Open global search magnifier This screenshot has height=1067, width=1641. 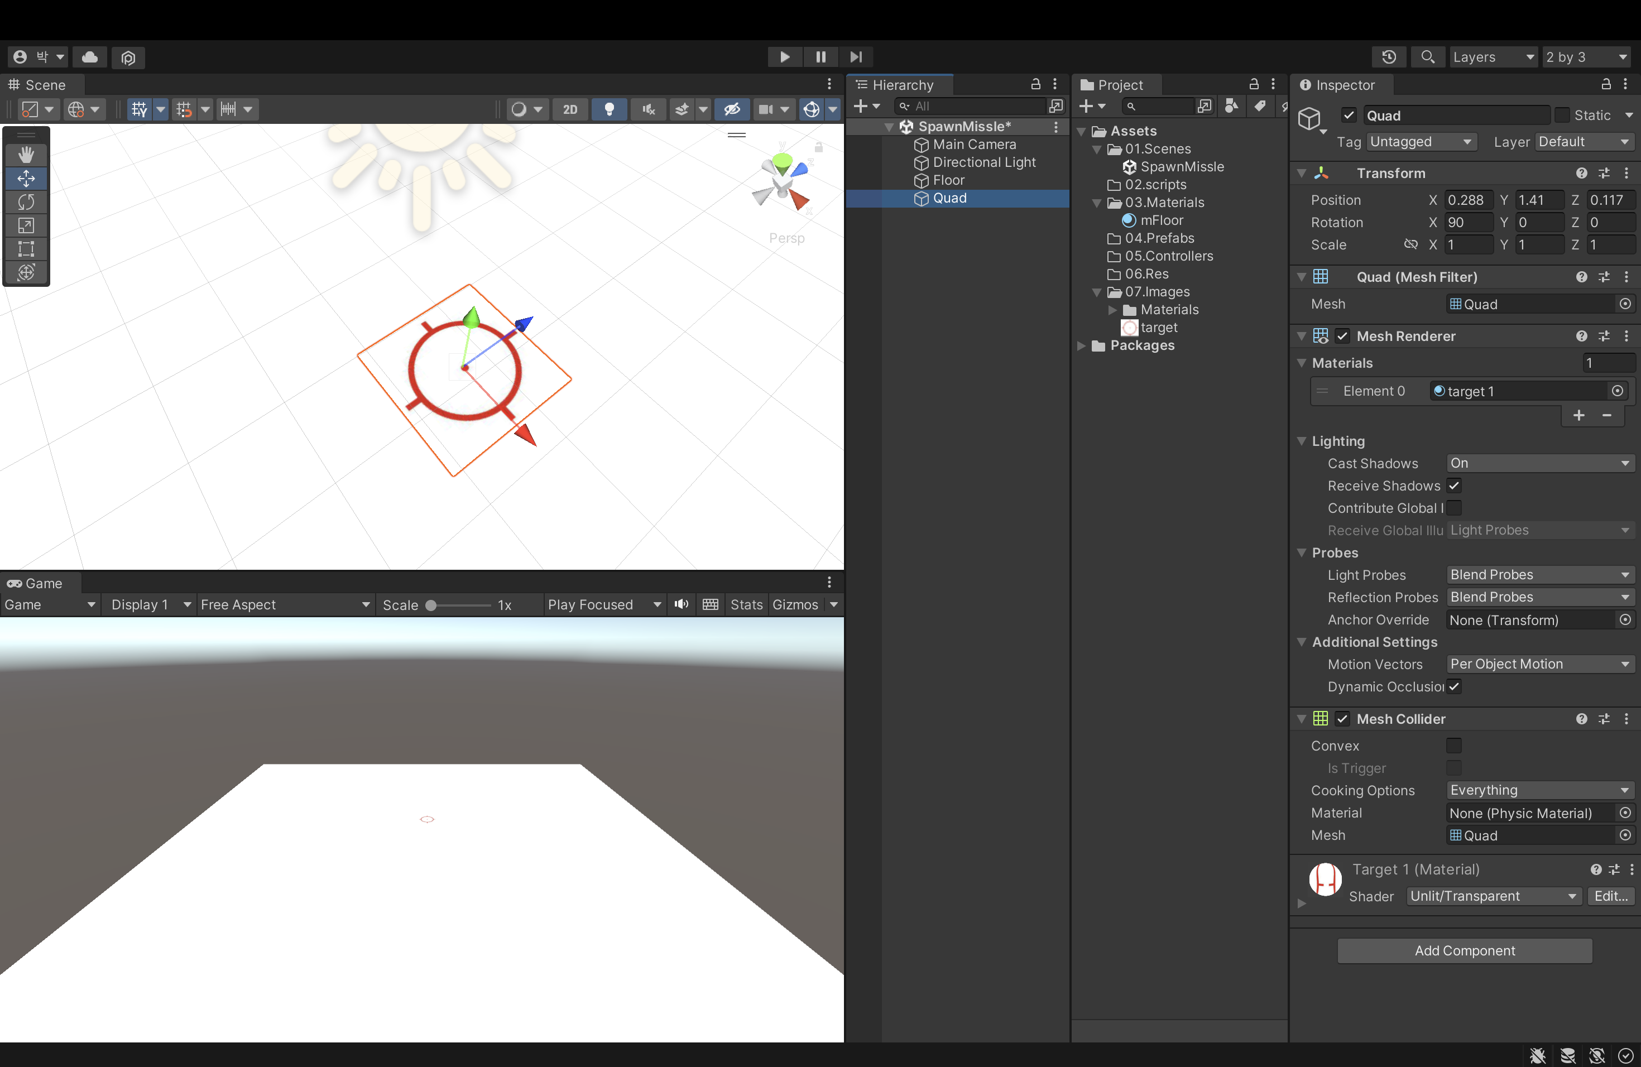tap(1427, 56)
